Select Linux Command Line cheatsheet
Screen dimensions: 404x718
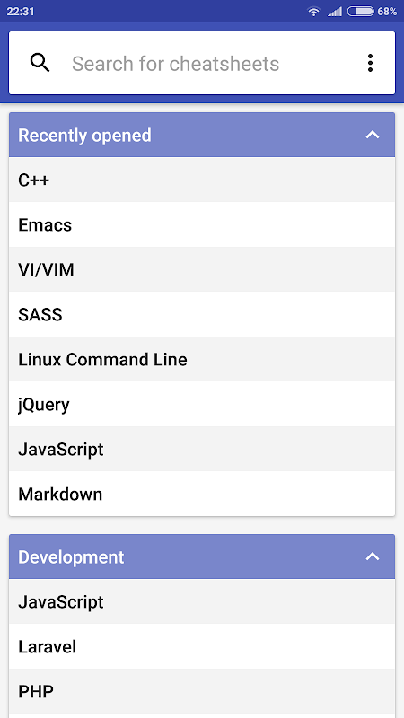tap(202, 360)
